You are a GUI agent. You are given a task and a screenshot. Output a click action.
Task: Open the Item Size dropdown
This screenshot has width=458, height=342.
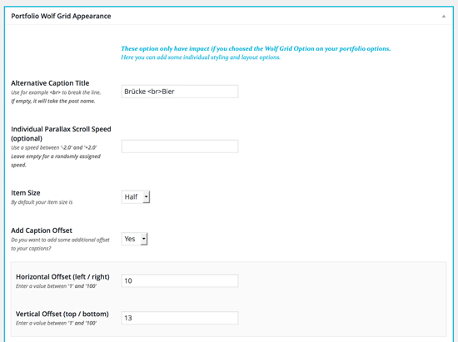(x=136, y=196)
